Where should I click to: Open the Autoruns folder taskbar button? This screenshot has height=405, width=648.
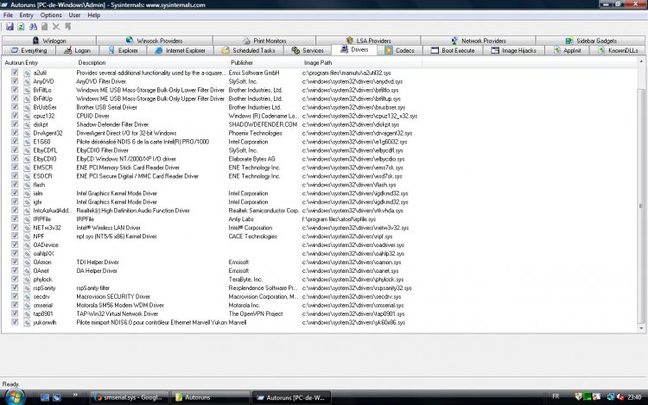[x=210, y=397]
